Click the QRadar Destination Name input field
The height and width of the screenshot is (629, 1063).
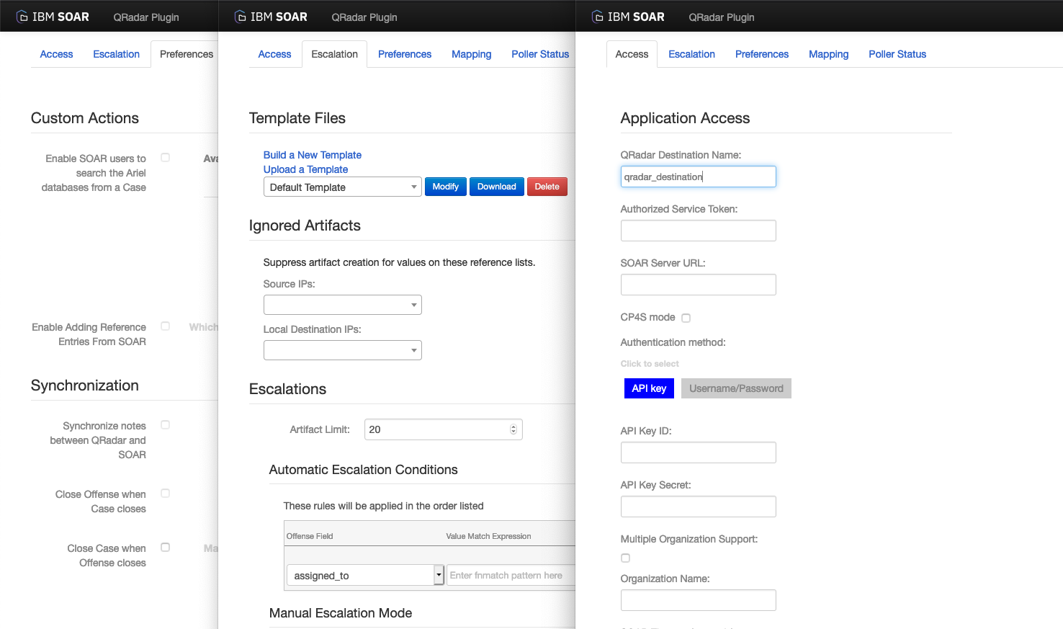click(697, 177)
